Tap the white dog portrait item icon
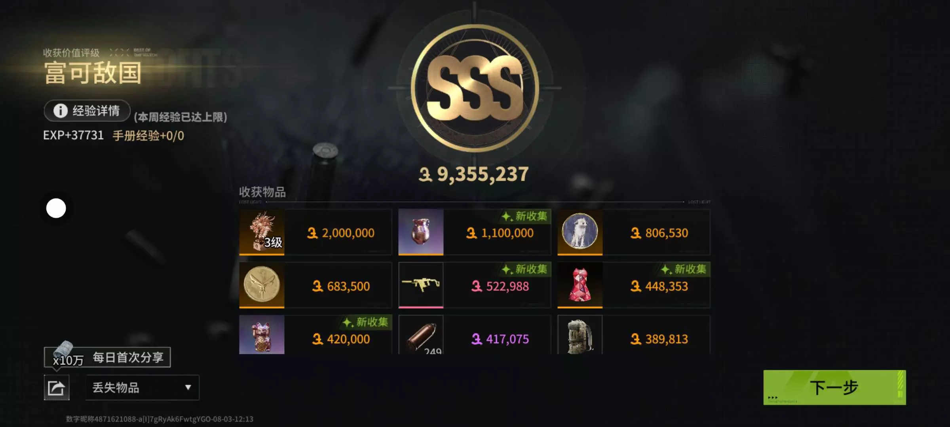Image resolution: width=950 pixels, height=427 pixels. (580, 232)
